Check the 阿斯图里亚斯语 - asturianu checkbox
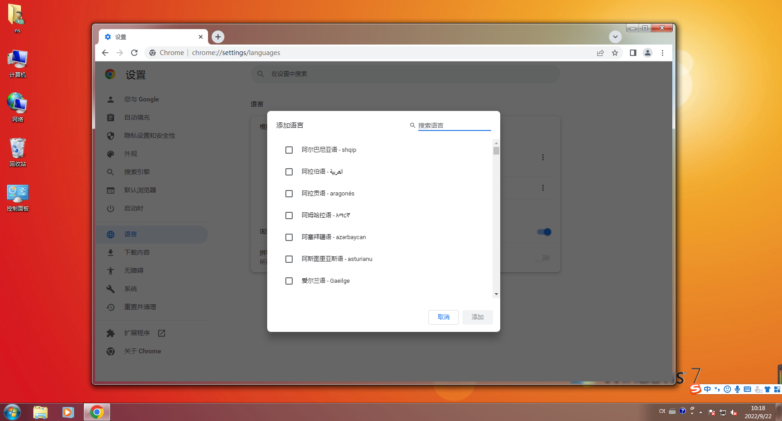The width and height of the screenshot is (782, 421). pos(289,259)
